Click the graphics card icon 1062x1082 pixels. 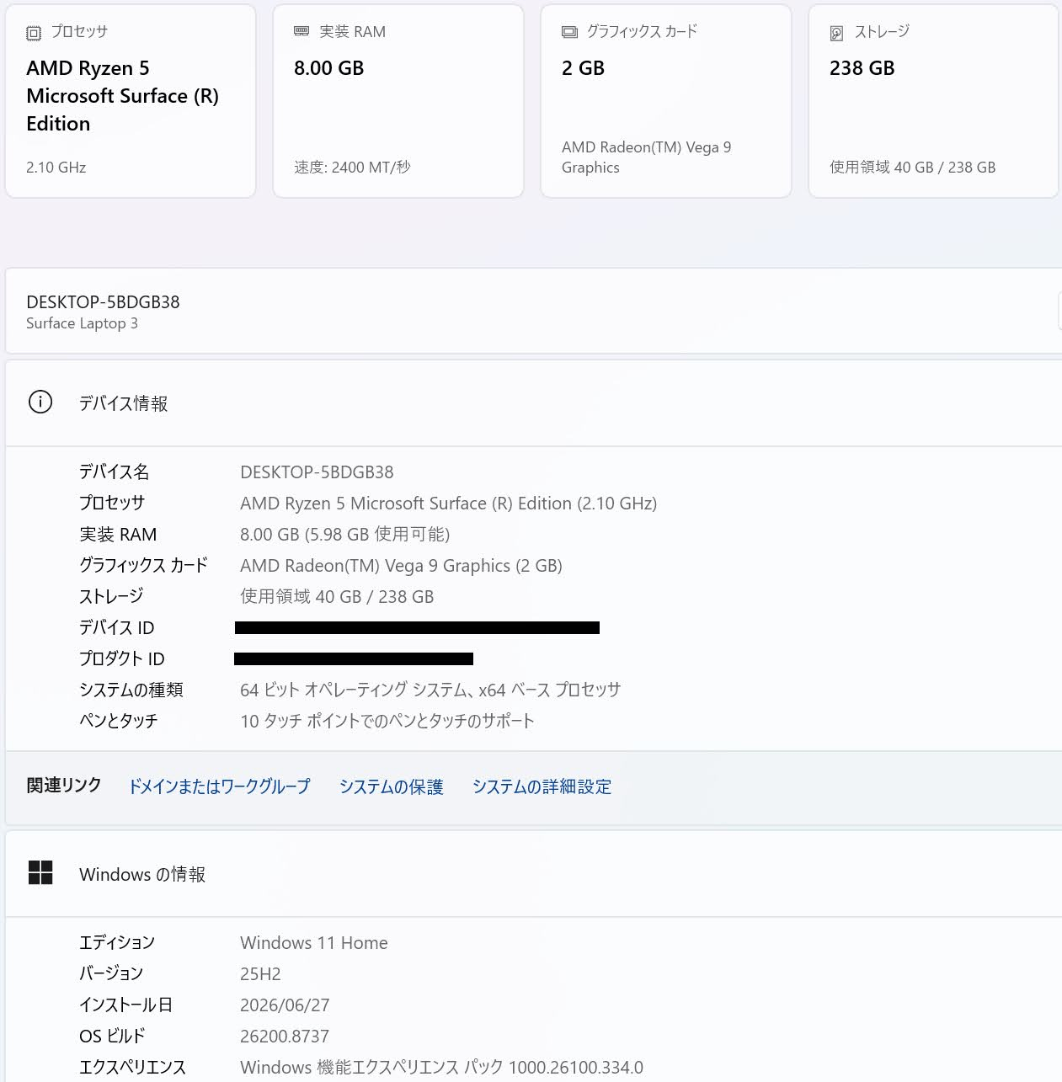(x=569, y=32)
